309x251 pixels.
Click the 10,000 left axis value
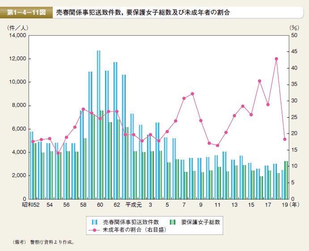pos(17,82)
